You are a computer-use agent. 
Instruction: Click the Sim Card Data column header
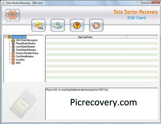click(x=86, y=37)
